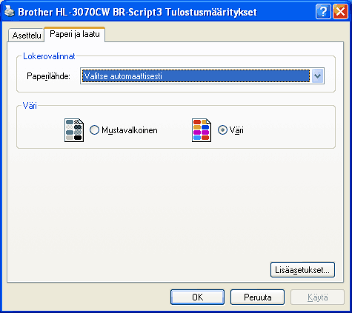Click the greyed-out Käytä apply button
This screenshot has height=313, width=352.
click(318, 297)
